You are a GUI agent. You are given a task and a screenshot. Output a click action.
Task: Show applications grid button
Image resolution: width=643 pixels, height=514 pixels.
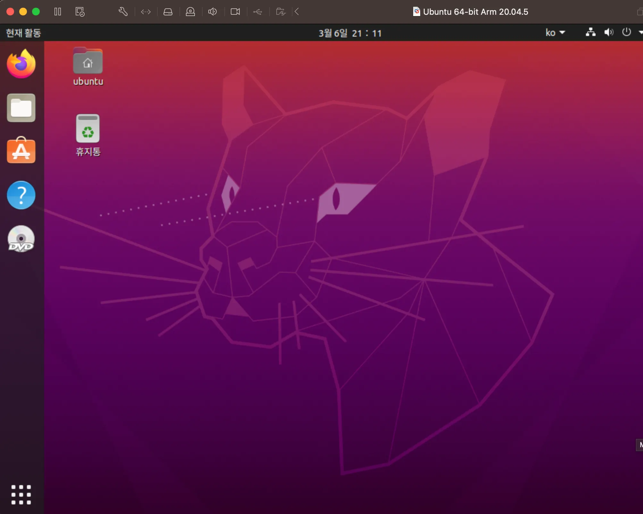coord(21,494)
